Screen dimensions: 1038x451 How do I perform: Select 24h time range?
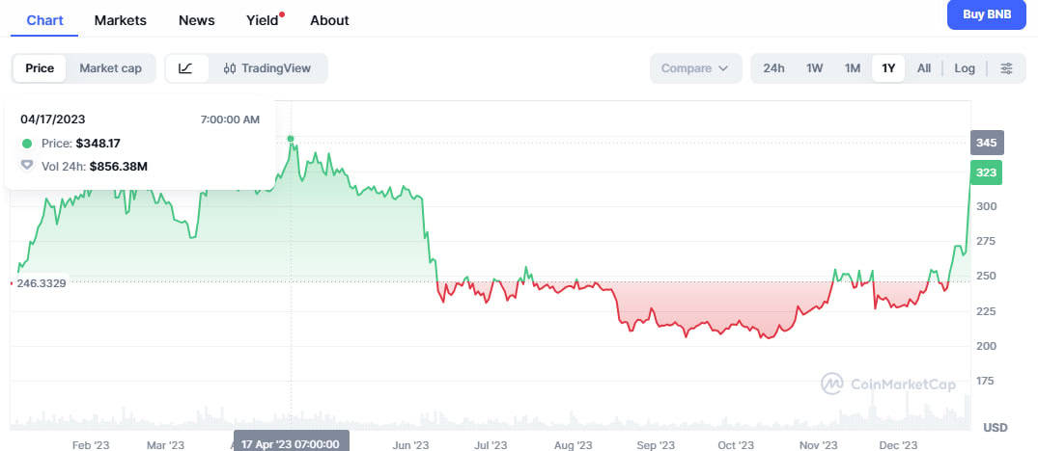point(773,68)
